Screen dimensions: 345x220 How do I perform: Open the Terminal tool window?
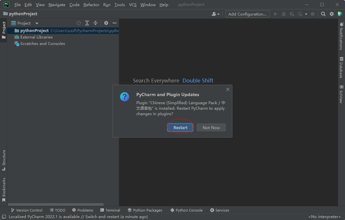[x=110, y=210]
